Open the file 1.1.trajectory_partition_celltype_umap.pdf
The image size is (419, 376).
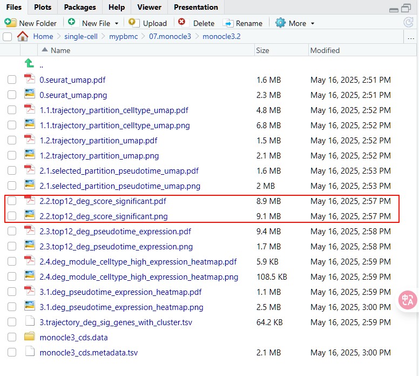coord(114,110)
